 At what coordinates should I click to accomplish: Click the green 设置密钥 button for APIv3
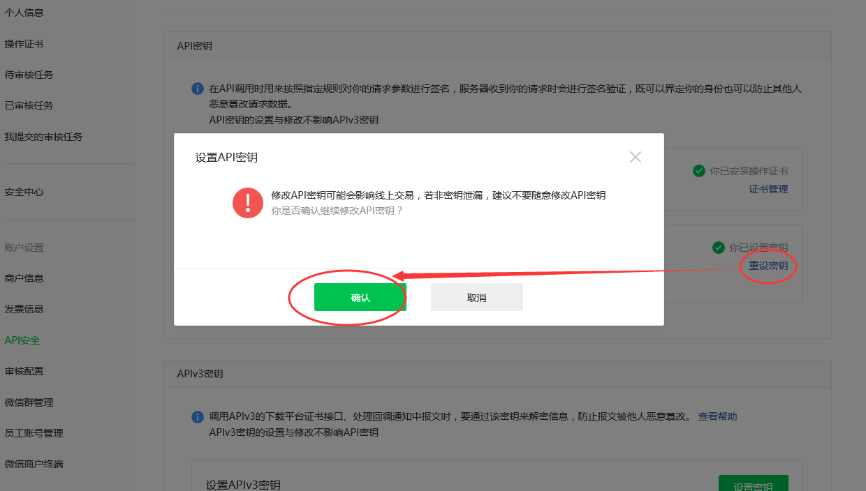pyautogui.click(x=753, y=483)
